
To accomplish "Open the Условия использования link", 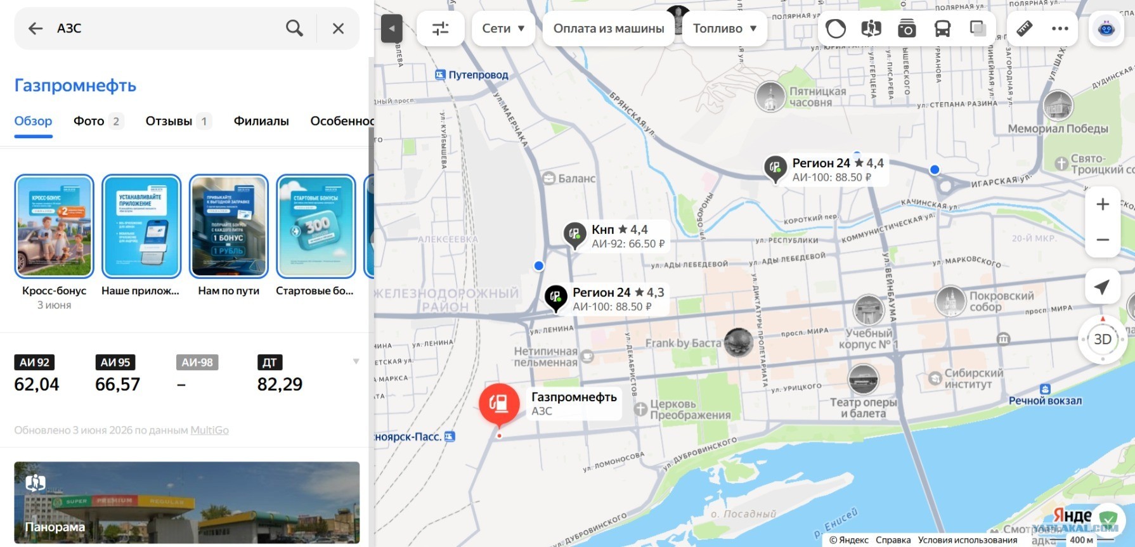I will click(968, 540).
